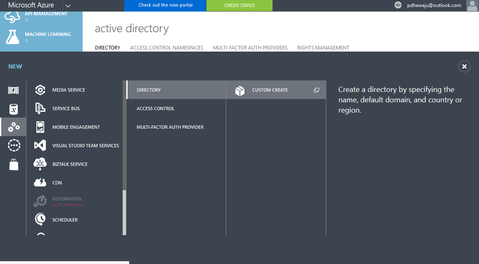This screenshot has width=479, height=264.
Task: Open the CDN cloud icon
Action: 40,182
